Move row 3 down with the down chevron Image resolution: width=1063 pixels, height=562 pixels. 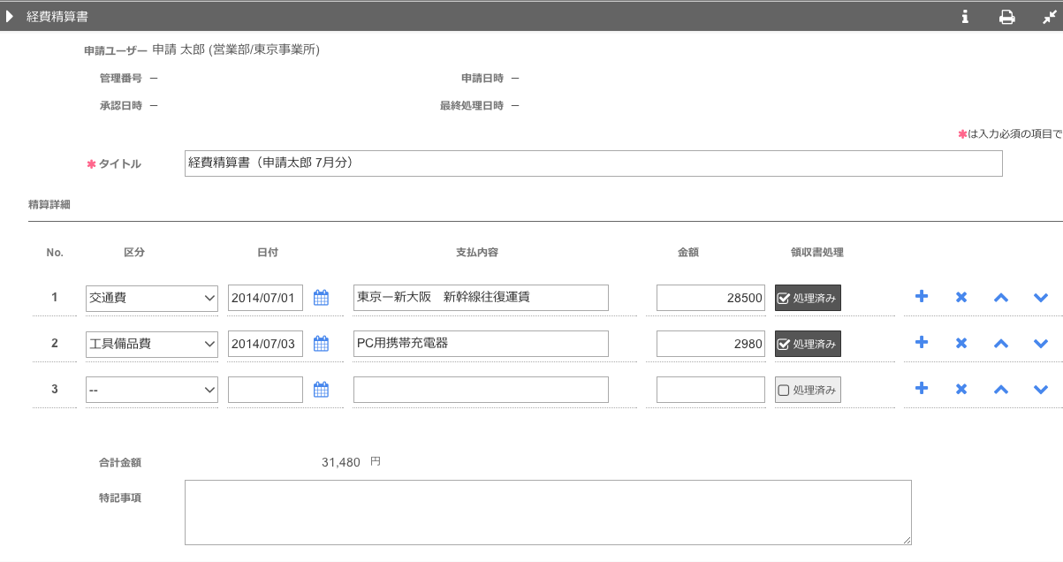click(1041, 390)
